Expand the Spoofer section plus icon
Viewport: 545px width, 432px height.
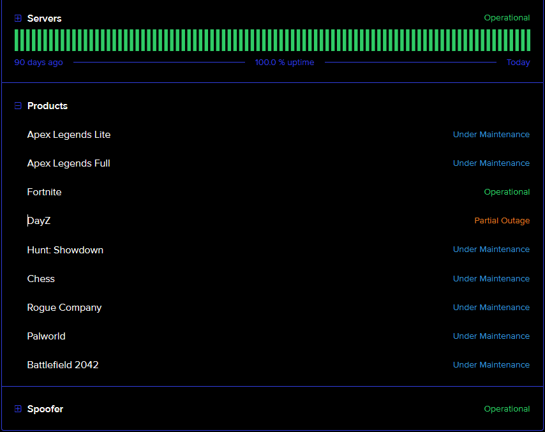tap(18, 409)
